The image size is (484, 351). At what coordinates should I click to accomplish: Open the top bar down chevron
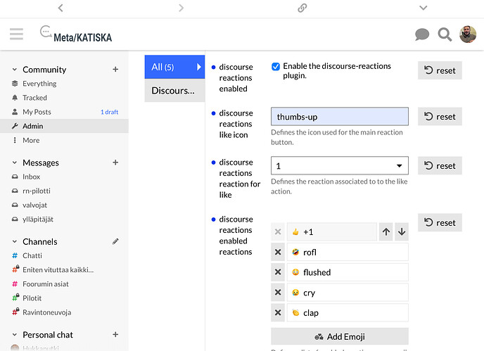(x=423, y=8)
